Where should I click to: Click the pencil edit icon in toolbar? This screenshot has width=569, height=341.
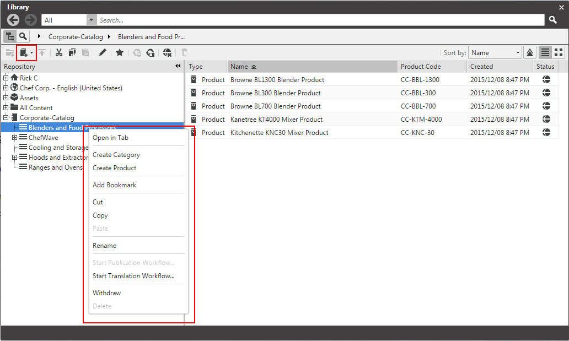(102, 53)
